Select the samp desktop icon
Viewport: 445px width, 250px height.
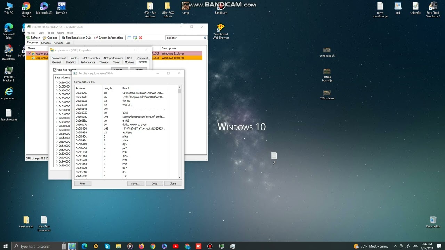coord(186,8)
